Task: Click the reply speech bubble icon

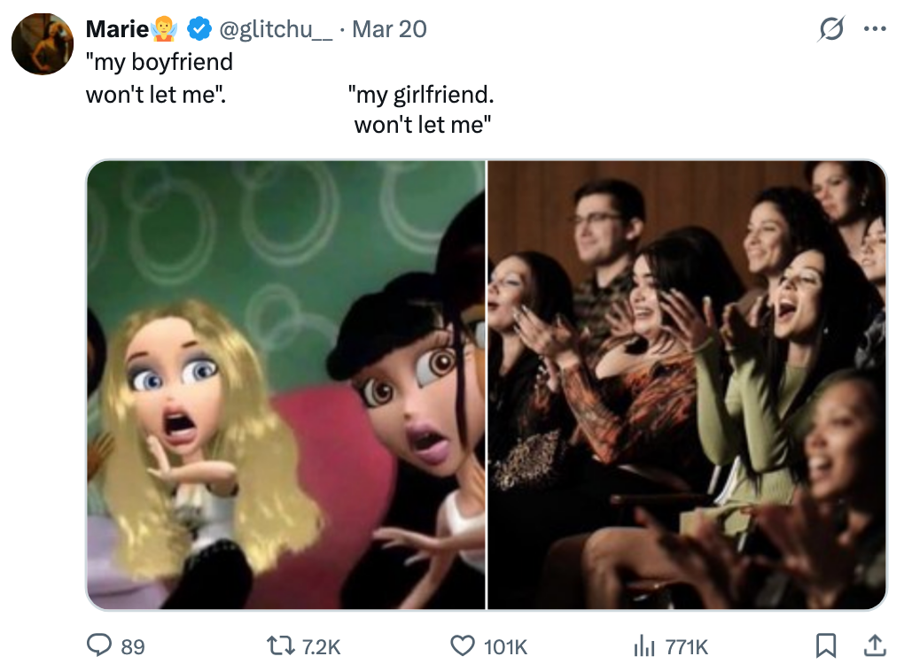Action: [100, 646]
